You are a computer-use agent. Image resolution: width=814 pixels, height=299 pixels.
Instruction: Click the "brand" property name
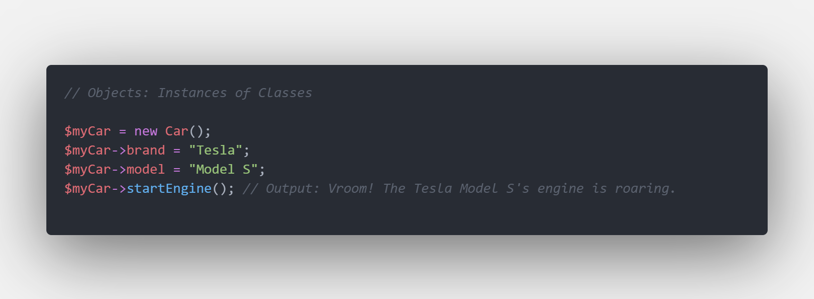[x=146, y=151]
